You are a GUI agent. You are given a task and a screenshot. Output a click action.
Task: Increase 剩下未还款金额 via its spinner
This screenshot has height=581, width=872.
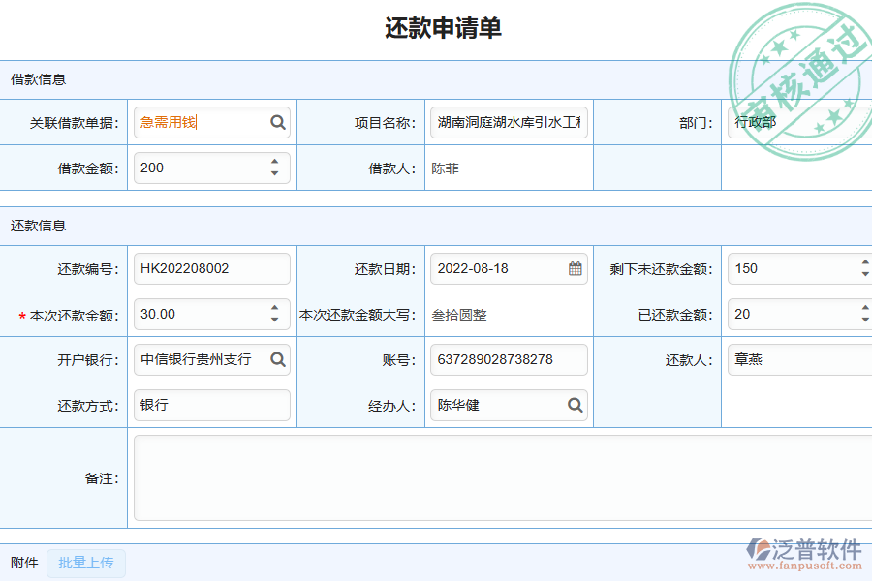pos(863,262)
